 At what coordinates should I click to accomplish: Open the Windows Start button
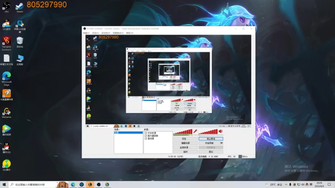(x=4, y=184)
